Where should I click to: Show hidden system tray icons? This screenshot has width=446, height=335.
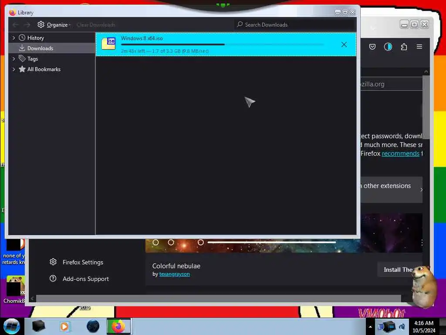(370, 327)
